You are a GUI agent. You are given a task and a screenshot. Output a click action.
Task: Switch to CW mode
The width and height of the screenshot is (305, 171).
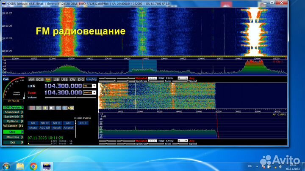[x=72, y=79]
